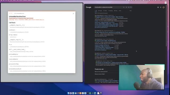Open Finder from the Dock

point(68,93)
